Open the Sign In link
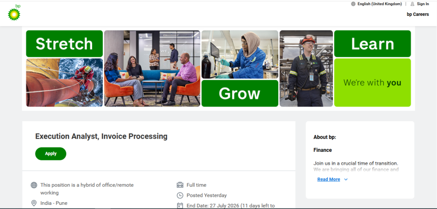This screenshot has width=437, height=209. coord(423,4)
